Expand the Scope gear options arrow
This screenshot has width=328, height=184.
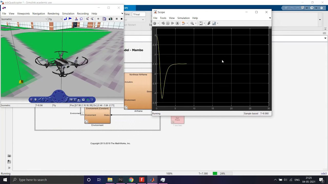pos(158,23)
